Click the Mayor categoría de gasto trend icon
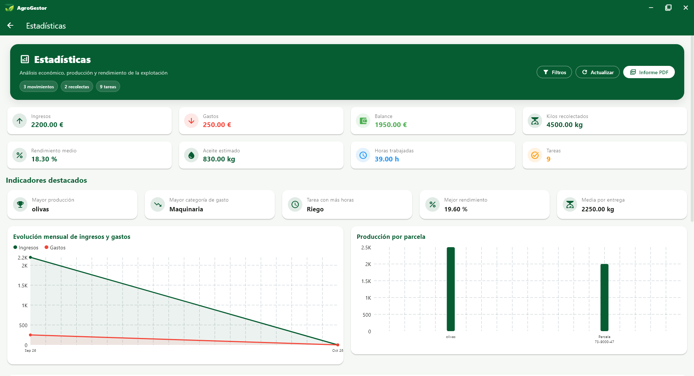This screenshot has width=694, height=376. [x=158, y=204]
